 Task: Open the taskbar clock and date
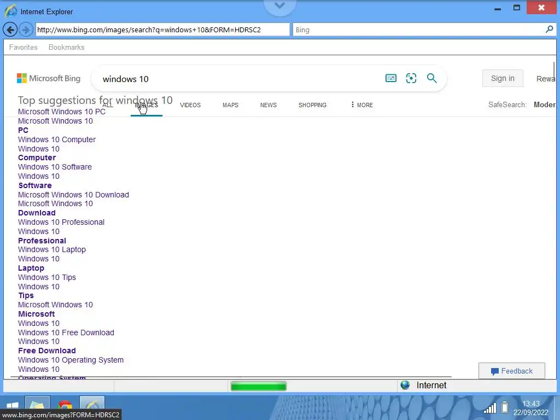[530, 408]
